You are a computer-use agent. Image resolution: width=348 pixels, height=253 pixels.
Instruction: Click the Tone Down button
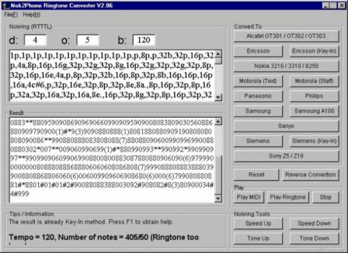click(x=314, y=239)
